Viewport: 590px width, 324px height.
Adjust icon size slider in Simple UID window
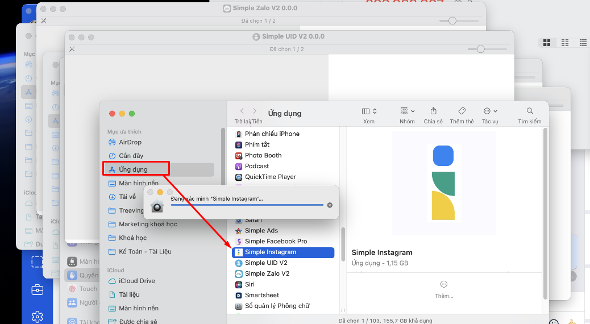point(480,49)
